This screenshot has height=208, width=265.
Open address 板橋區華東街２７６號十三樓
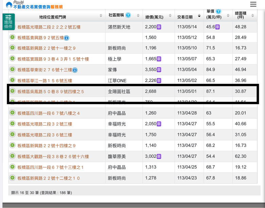click(45, 70)
